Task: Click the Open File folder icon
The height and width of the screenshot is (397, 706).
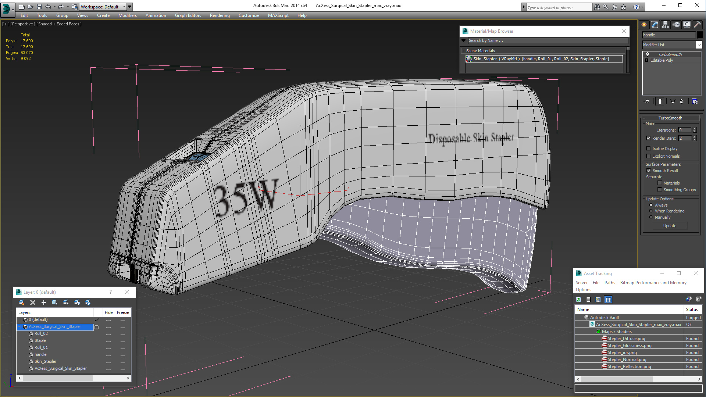Action: point(30,7)
